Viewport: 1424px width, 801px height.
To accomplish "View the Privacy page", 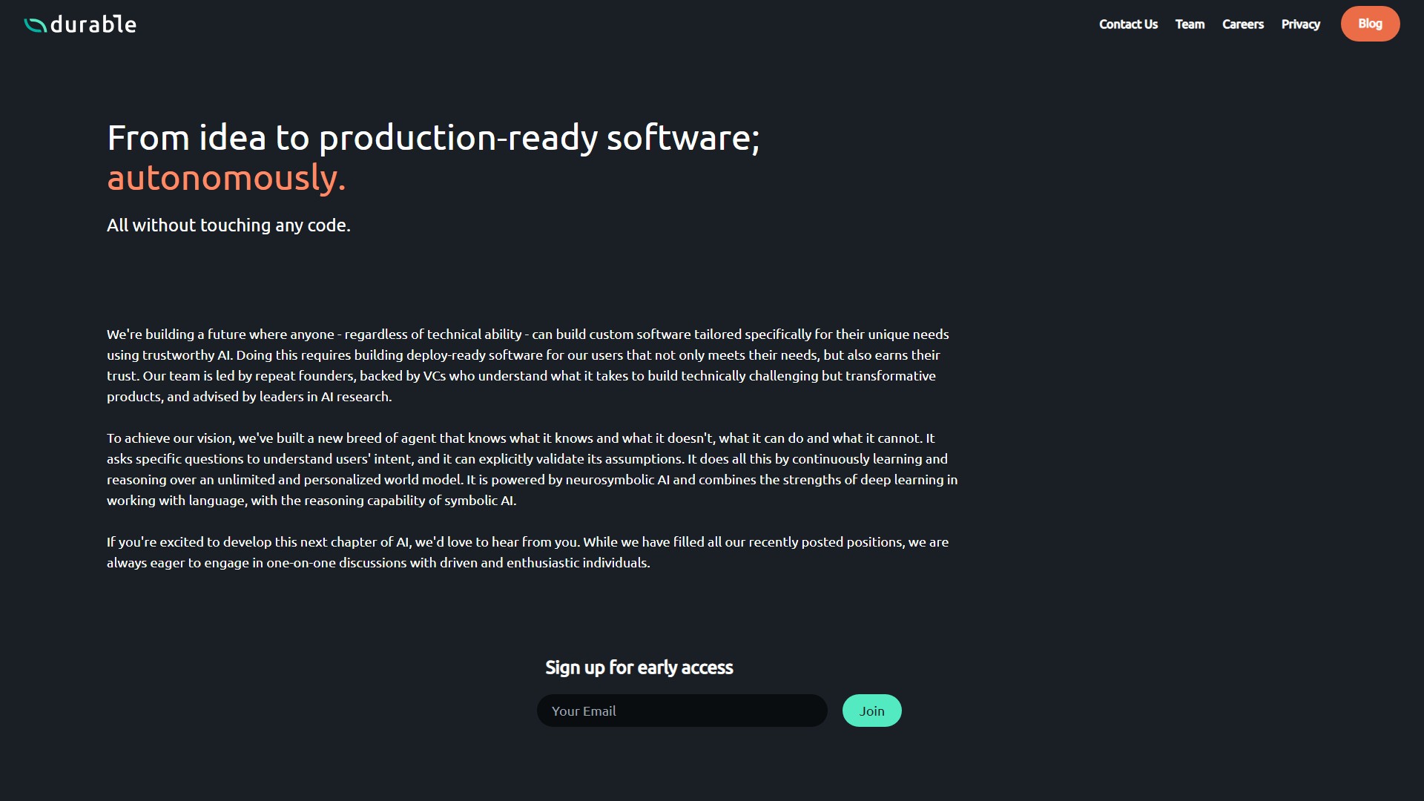I will point(1300,24).
